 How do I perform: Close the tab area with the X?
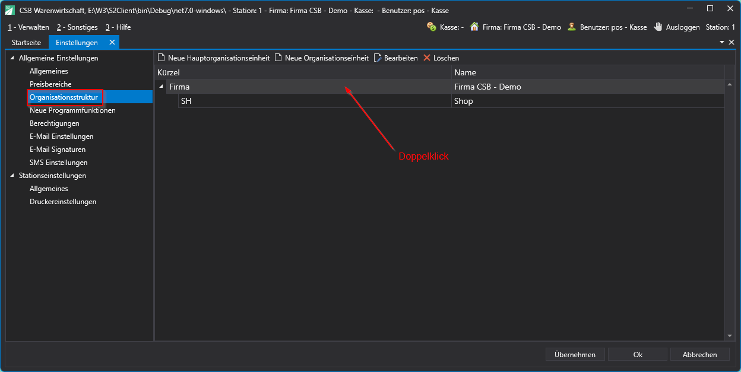pyautogui.click(x=731, y=42)
